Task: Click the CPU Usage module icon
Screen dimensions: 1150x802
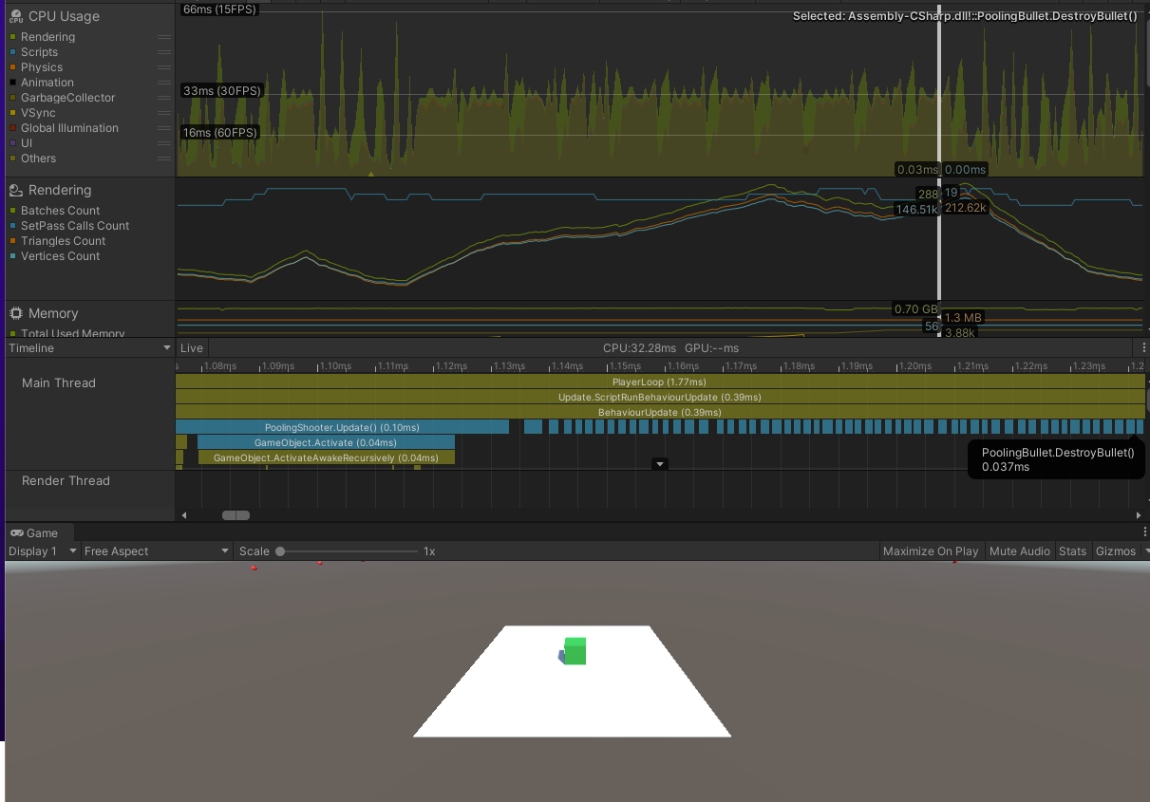Action: (16, 16)
